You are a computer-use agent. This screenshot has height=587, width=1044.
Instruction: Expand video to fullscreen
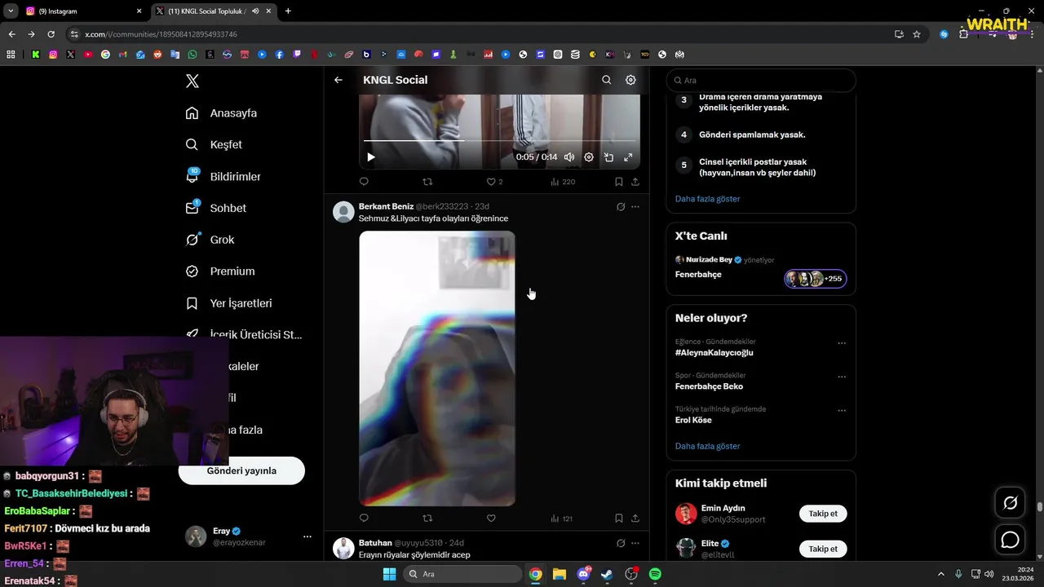[628, 157]
